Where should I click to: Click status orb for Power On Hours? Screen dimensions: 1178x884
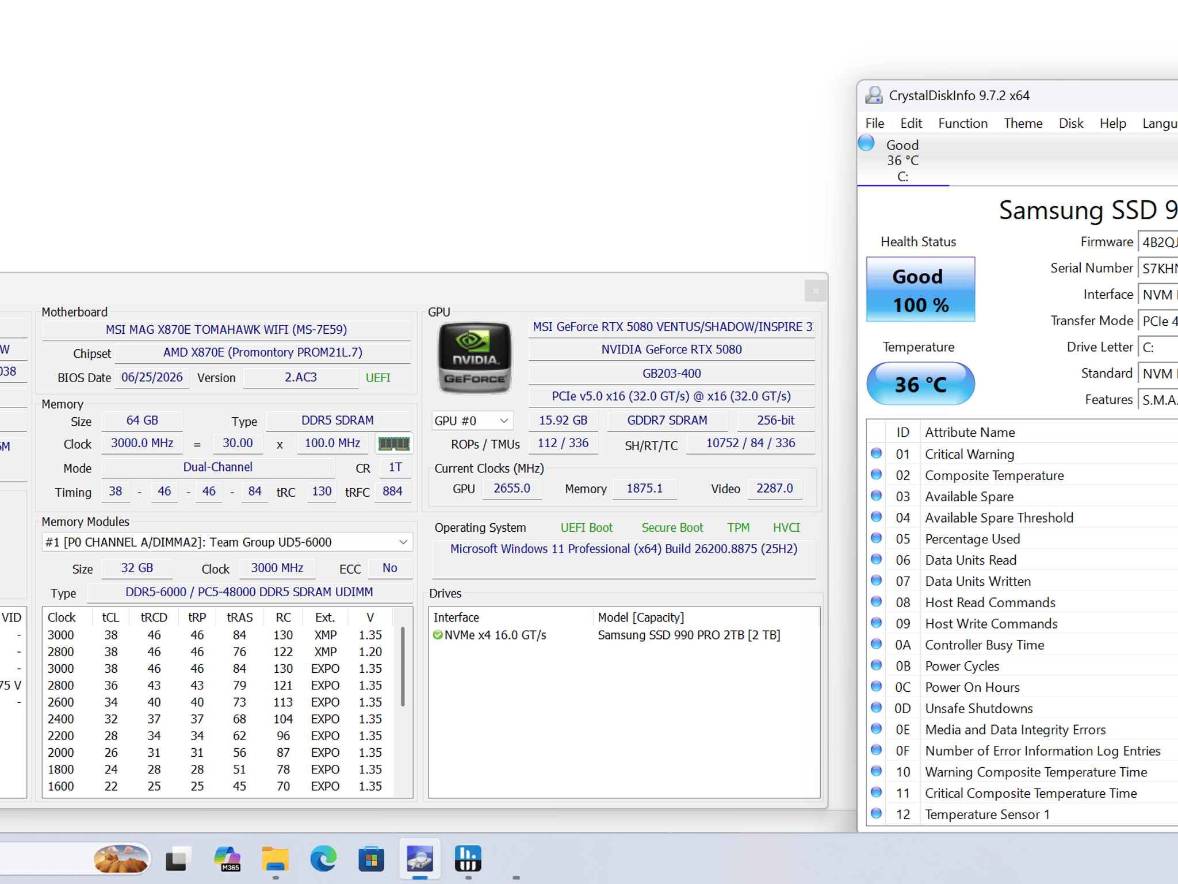click(877, 687)
